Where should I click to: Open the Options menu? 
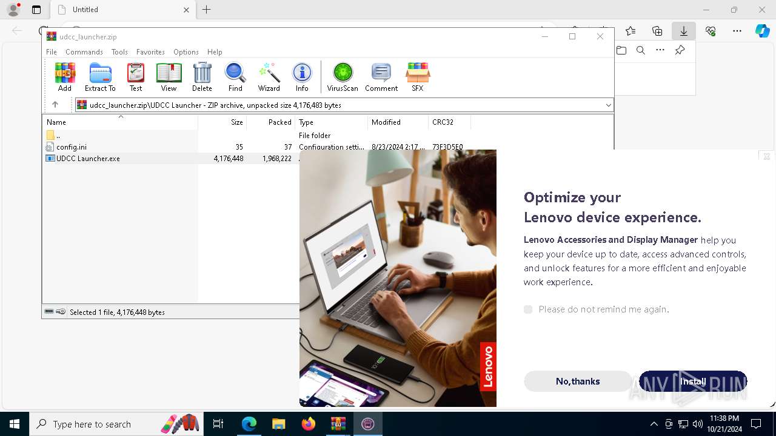tap(186, 52)
